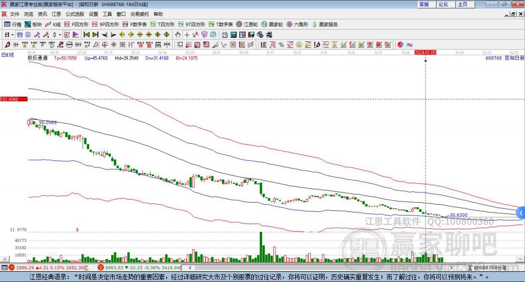Open the 板块 sector view
The width and height of the screenshot is (525, 282).
click(x=33, y=24)
